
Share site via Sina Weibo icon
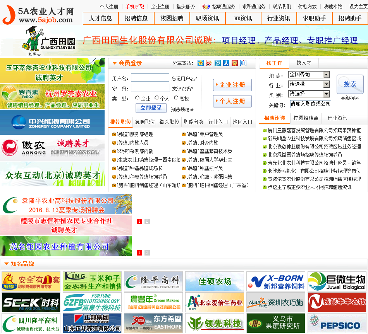click(209, 63)
